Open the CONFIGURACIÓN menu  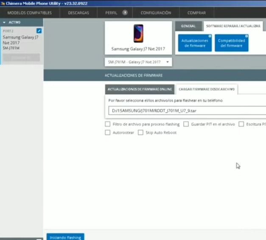pyautogui.click(x=156, y=13)
